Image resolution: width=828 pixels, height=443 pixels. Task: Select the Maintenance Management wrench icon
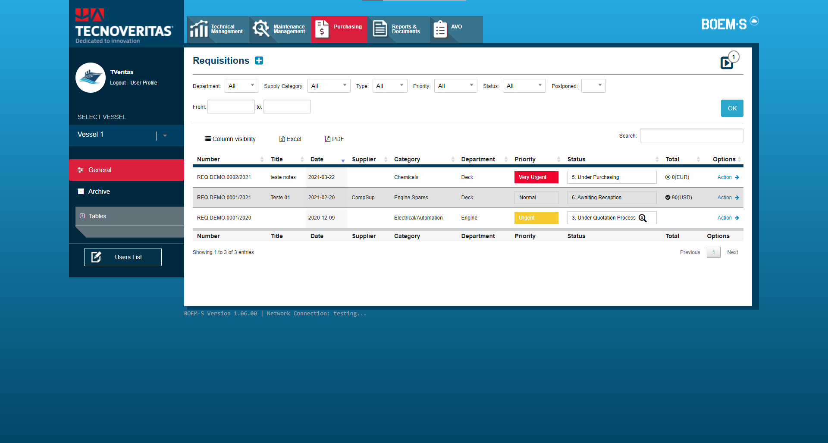(261, 28)
